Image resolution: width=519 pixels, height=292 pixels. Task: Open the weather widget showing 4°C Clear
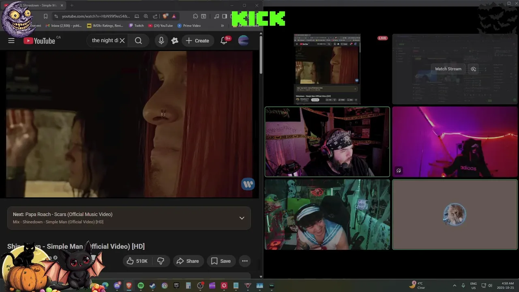[x=417, y=285]
